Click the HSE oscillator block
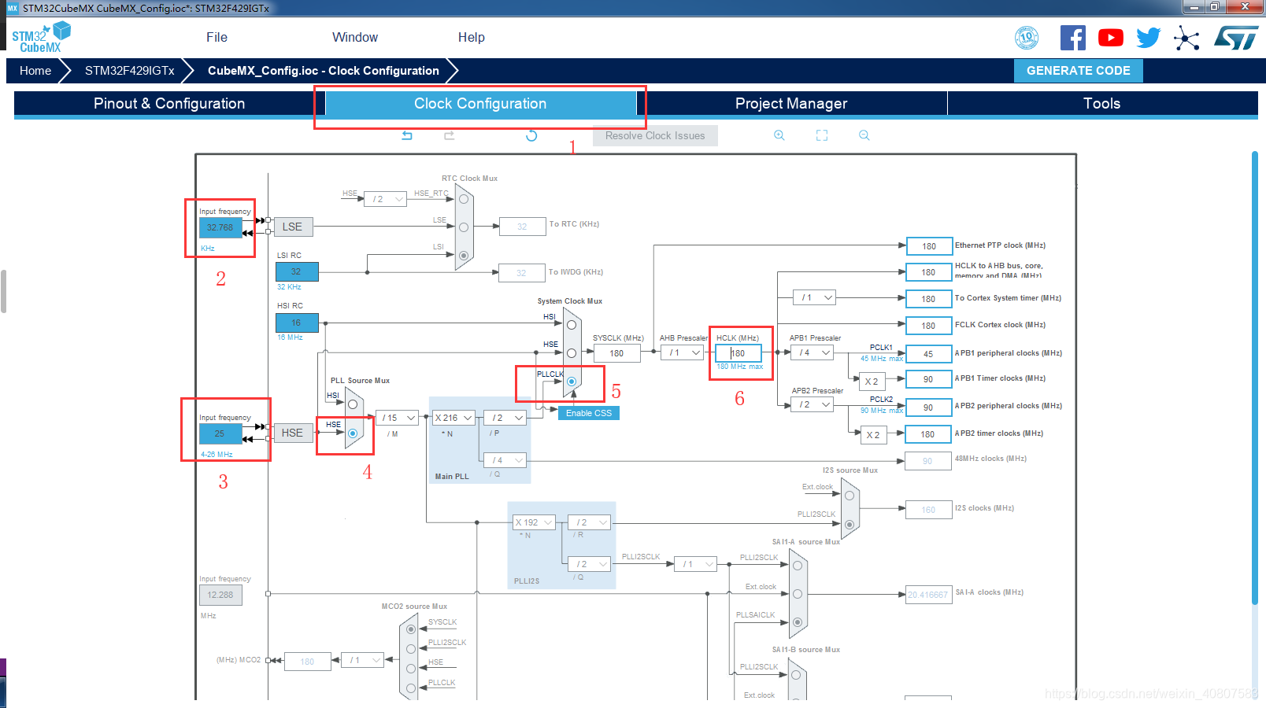 point(292,433)
